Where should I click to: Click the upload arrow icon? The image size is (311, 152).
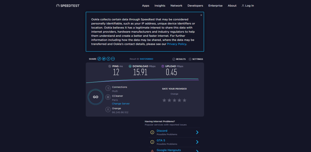pyautogui.click(x=163, y=66)
